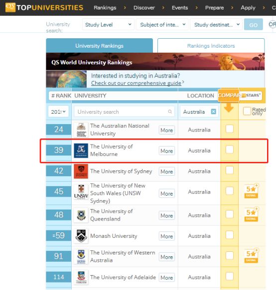The height and width of the screenshot is (290, 276).
Task: Click More for University of Adelaide
Action: [x=167, y=278]
